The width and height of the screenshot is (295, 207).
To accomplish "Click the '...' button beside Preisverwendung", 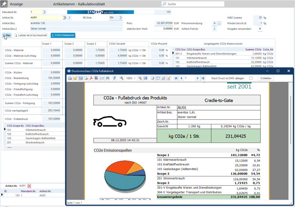I will 219,23.
